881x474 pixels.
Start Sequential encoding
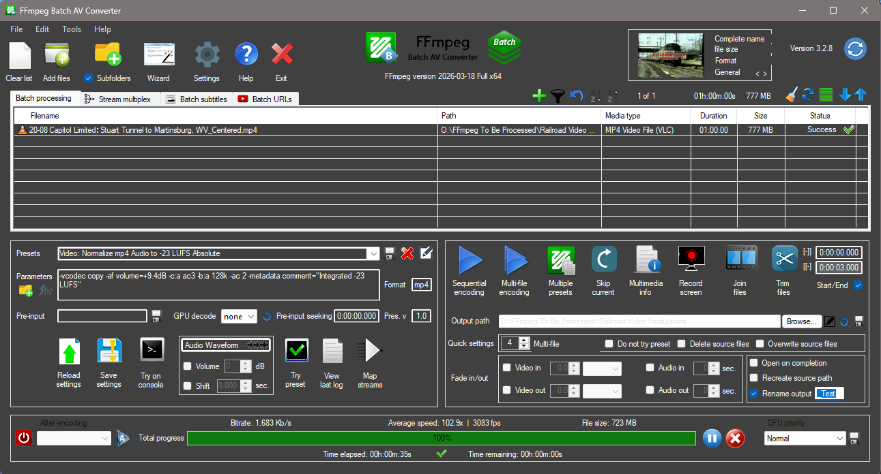tap(470, 260)
